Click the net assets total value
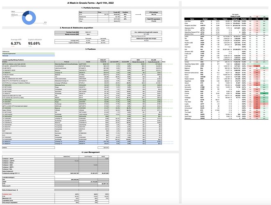The width and height of the screenshot is (271, 205). point(235,16)
